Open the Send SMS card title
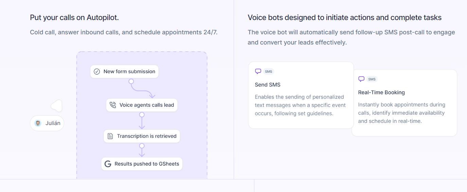 [x=268, y=85]
